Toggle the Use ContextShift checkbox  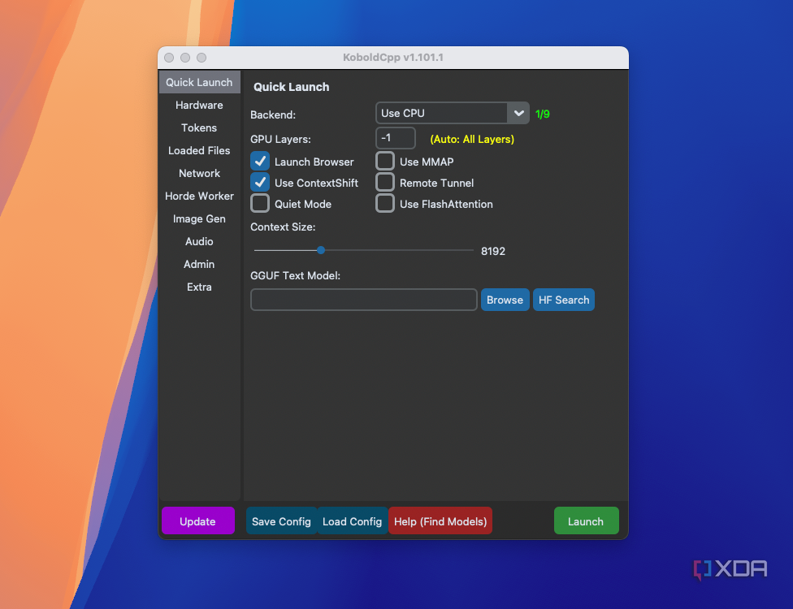(x=260, y=183)
